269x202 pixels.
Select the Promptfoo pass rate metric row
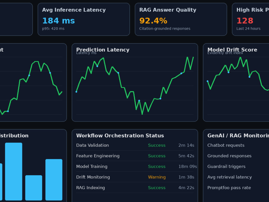pos(238,187)
